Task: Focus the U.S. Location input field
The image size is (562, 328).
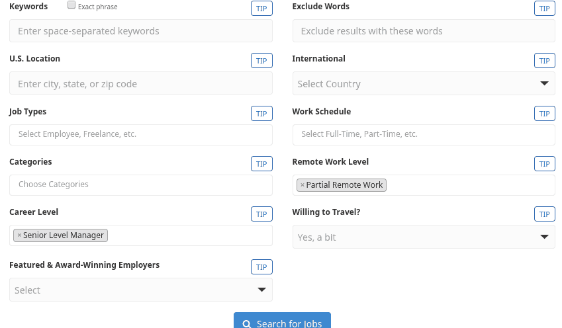Action: coord(141,83)
